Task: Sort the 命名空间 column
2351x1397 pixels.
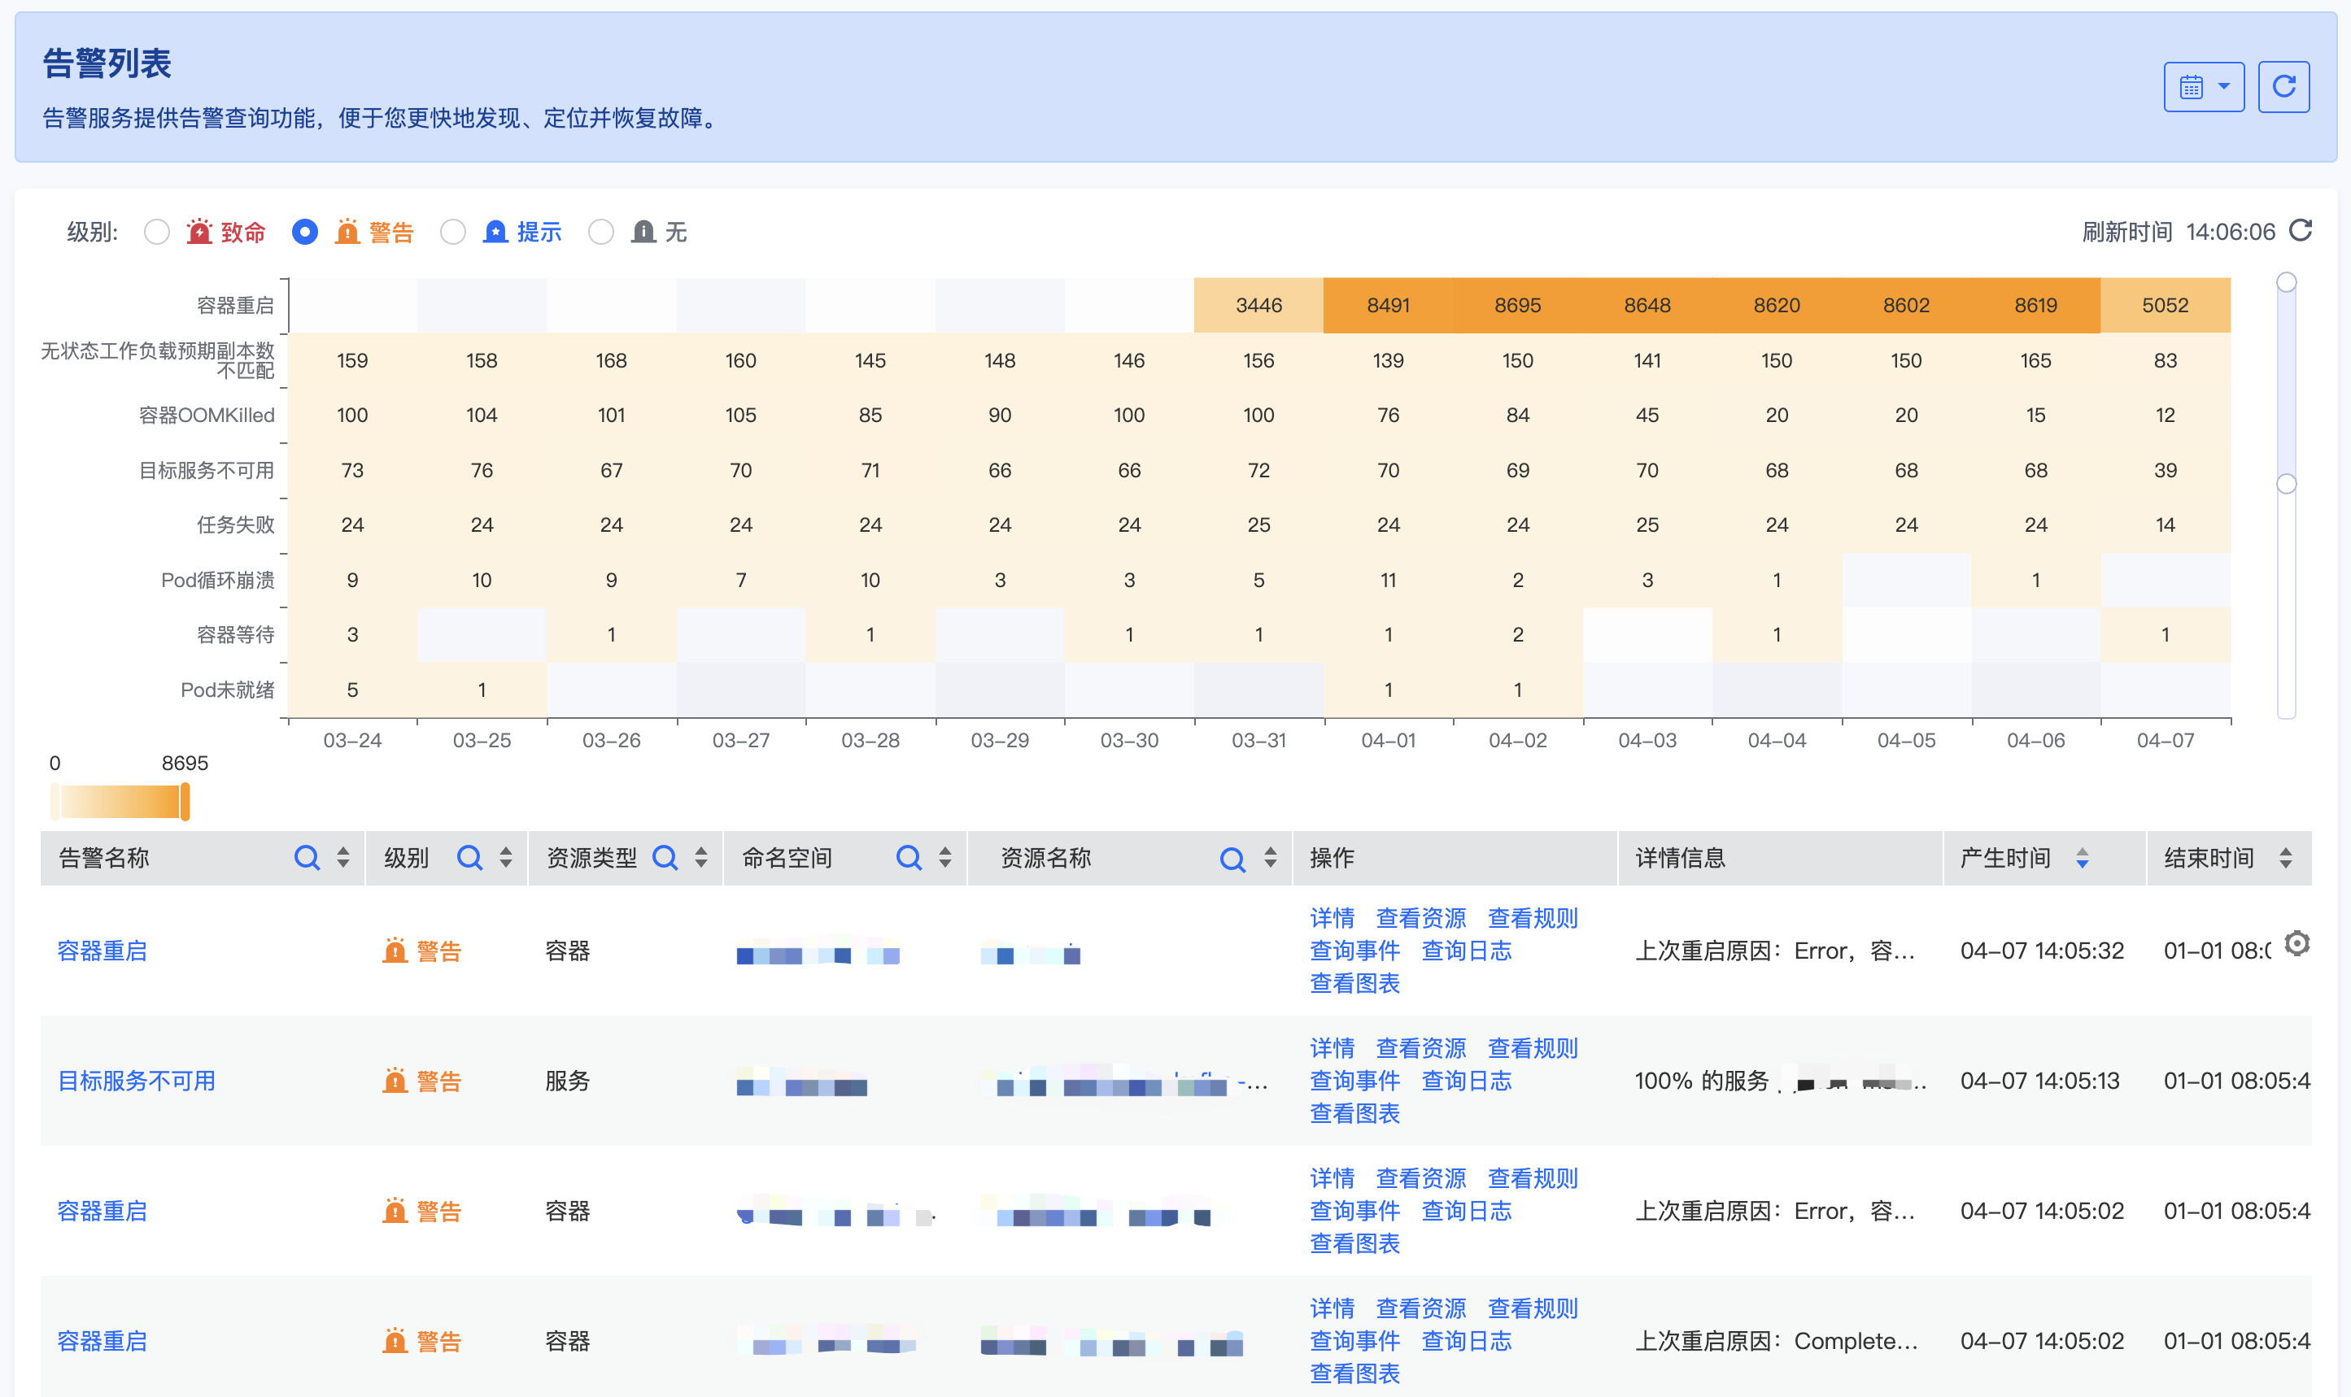Action: pos(945,858)
